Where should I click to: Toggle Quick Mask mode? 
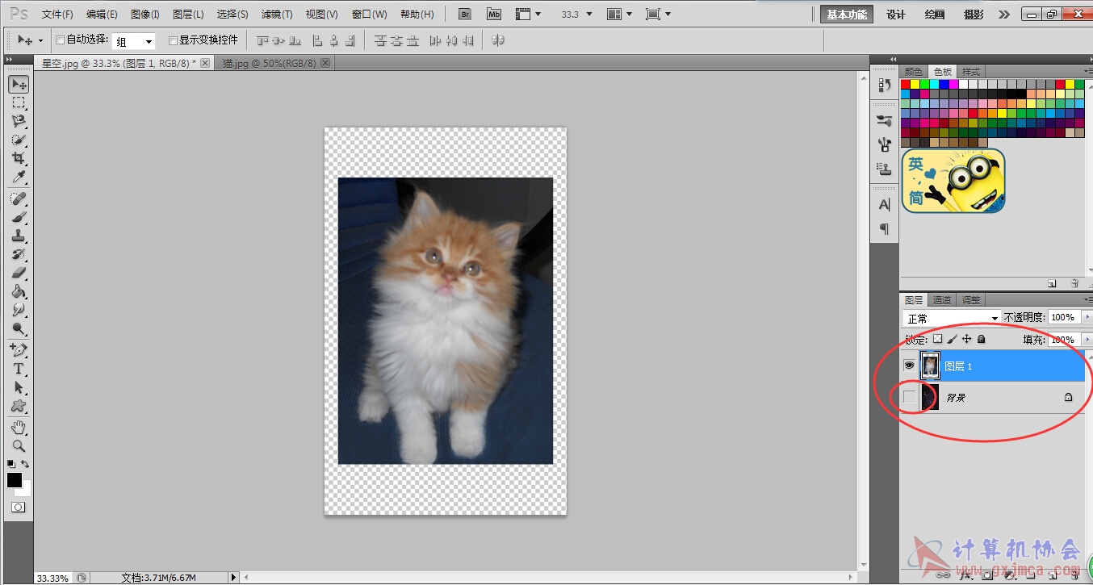[18, 508]
